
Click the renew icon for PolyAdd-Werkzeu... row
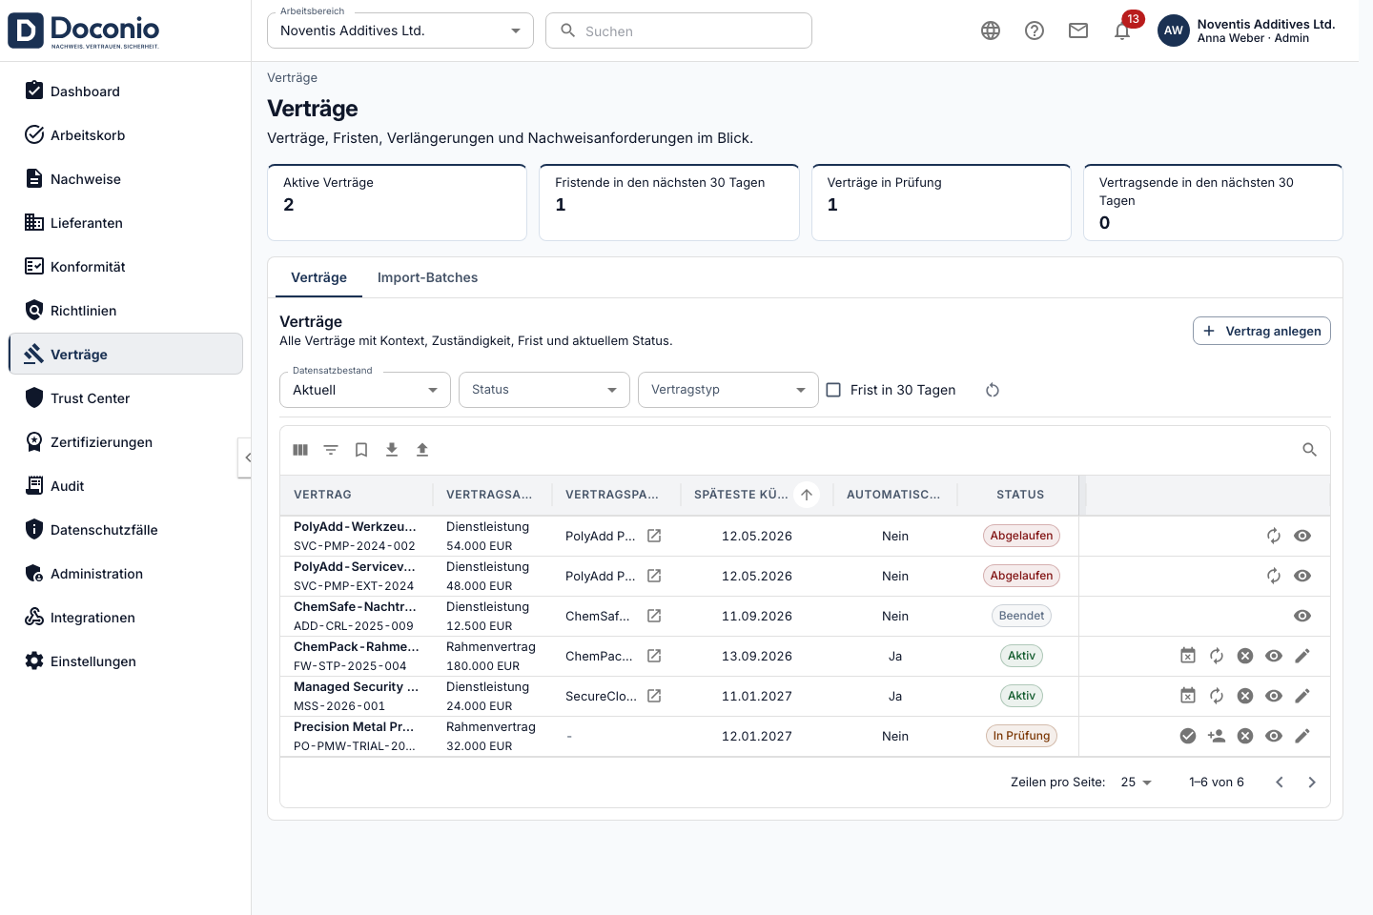point(1274,536)
